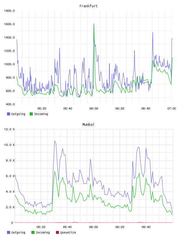Click 06:00 on Mumbai time axis
The width and height of the screenshot is (177, 237).
point(93,227)
